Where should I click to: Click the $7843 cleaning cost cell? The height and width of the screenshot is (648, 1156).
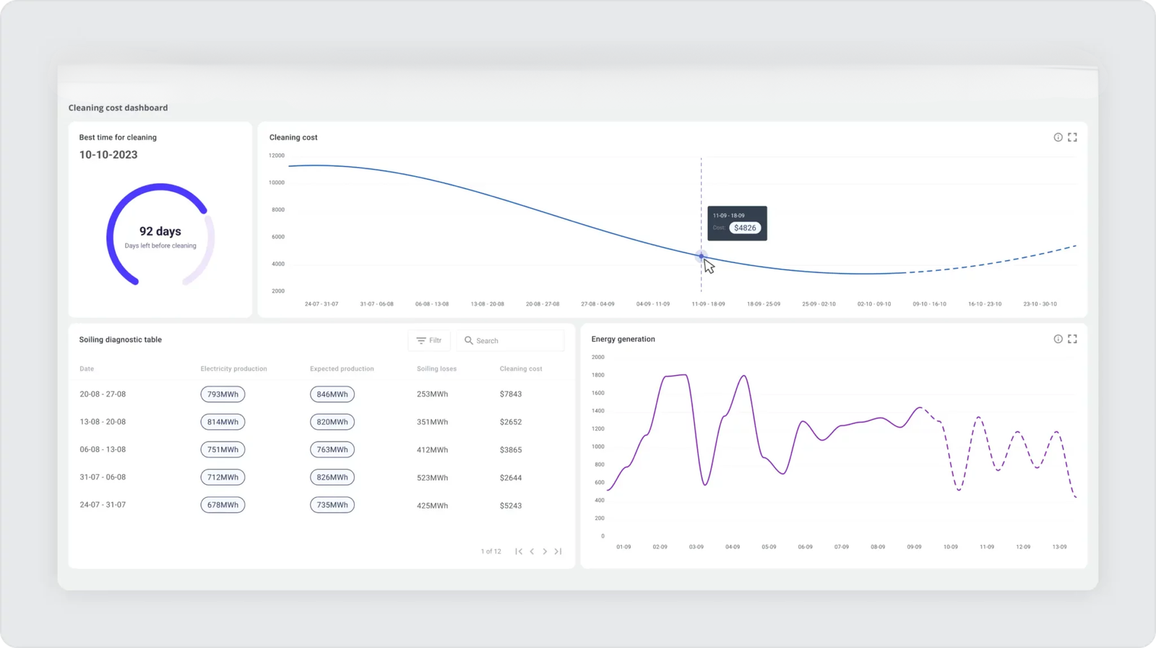point(511,394)
